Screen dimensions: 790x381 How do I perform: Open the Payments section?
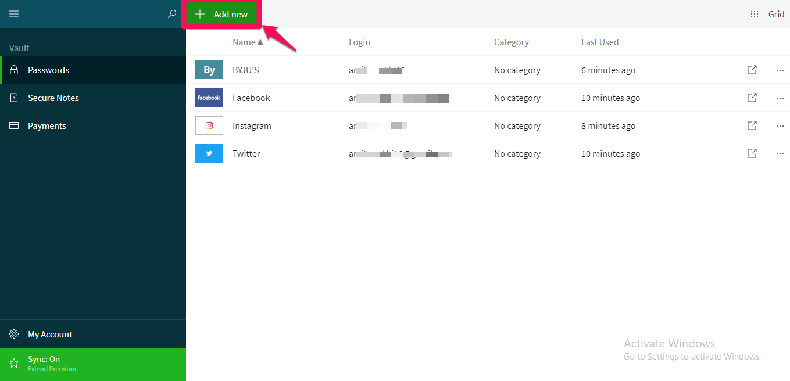click(x=93, y=125)
